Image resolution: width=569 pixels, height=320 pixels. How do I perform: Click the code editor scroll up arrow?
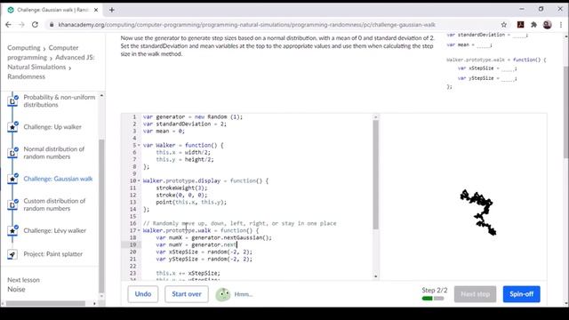coord(375,116)
